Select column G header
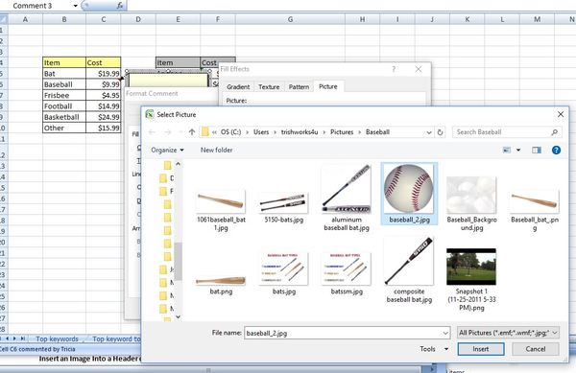This screenshot has width=576, height=373. [290, 19]
